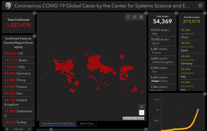Go to next Admin level list
The width and height of the screenshot is (207, 131).
pyautogui.click(x=29, y=129)
